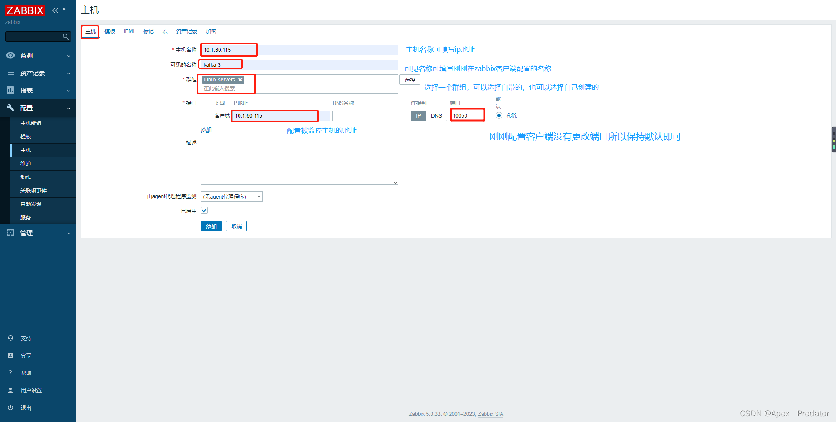Switch to the 模板 tab

110,31
